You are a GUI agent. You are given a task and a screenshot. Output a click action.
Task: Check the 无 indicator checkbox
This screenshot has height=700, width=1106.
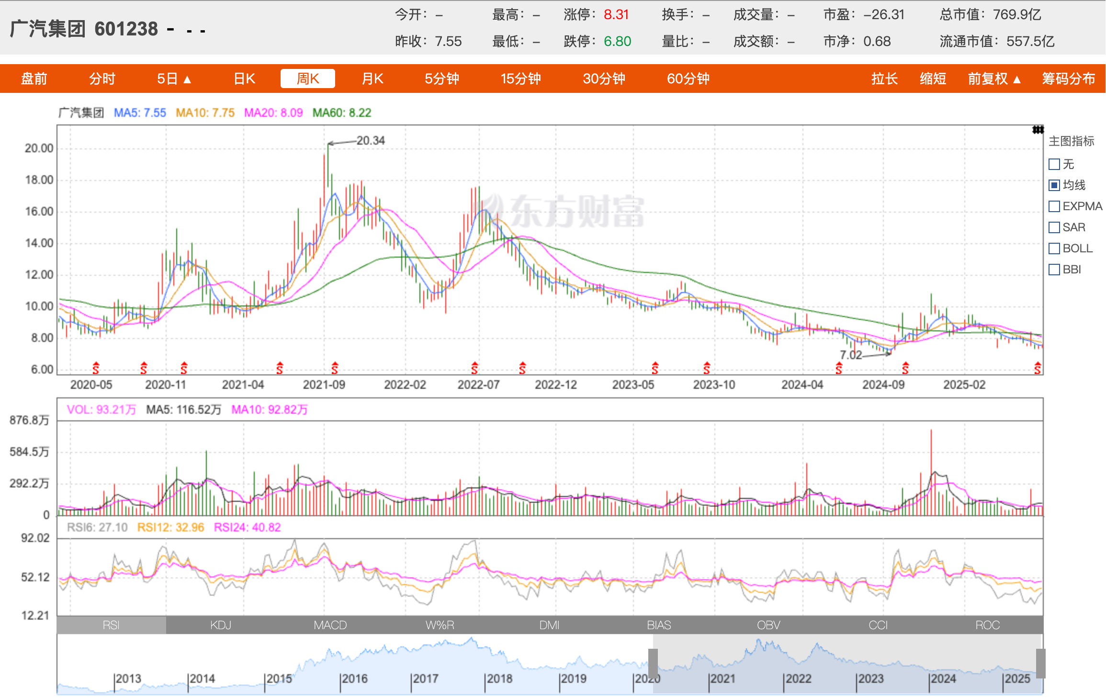click(1054, 164)
